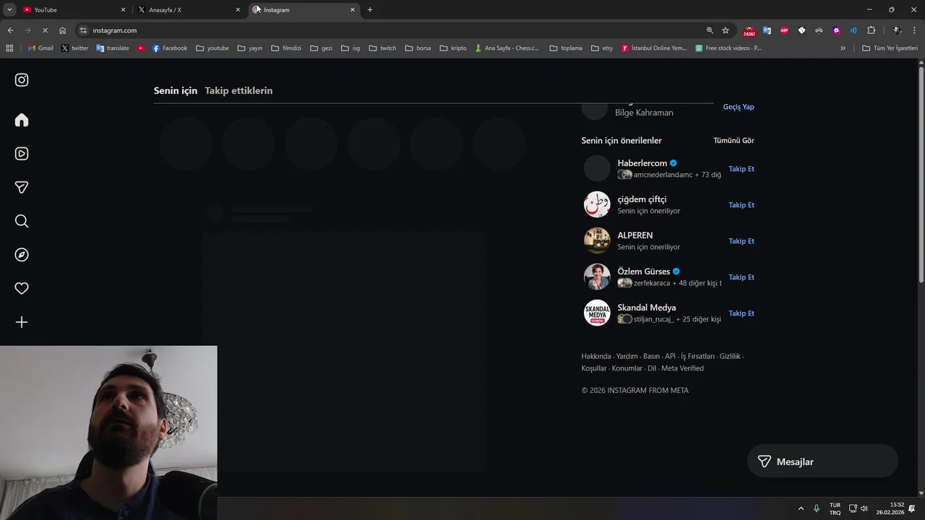Open Search in the Instagram sidebar
This screenshot has width=925, height=520.
(x=22, y=221)
